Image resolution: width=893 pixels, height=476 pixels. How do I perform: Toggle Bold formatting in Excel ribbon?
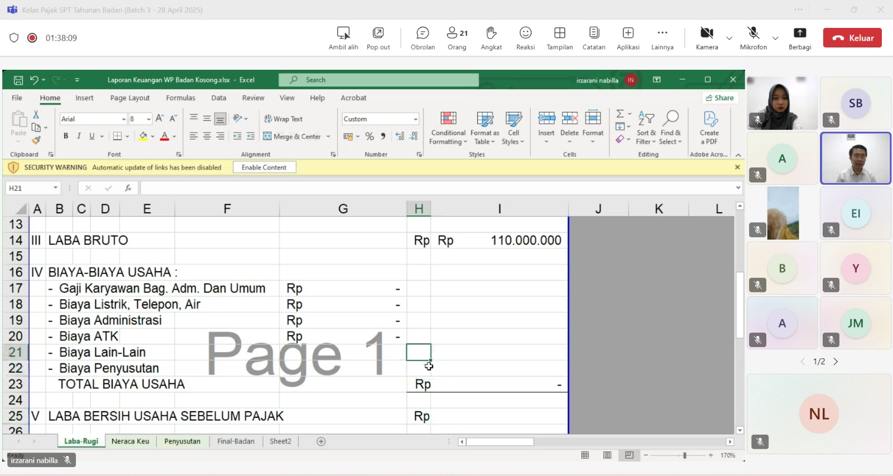66,136
